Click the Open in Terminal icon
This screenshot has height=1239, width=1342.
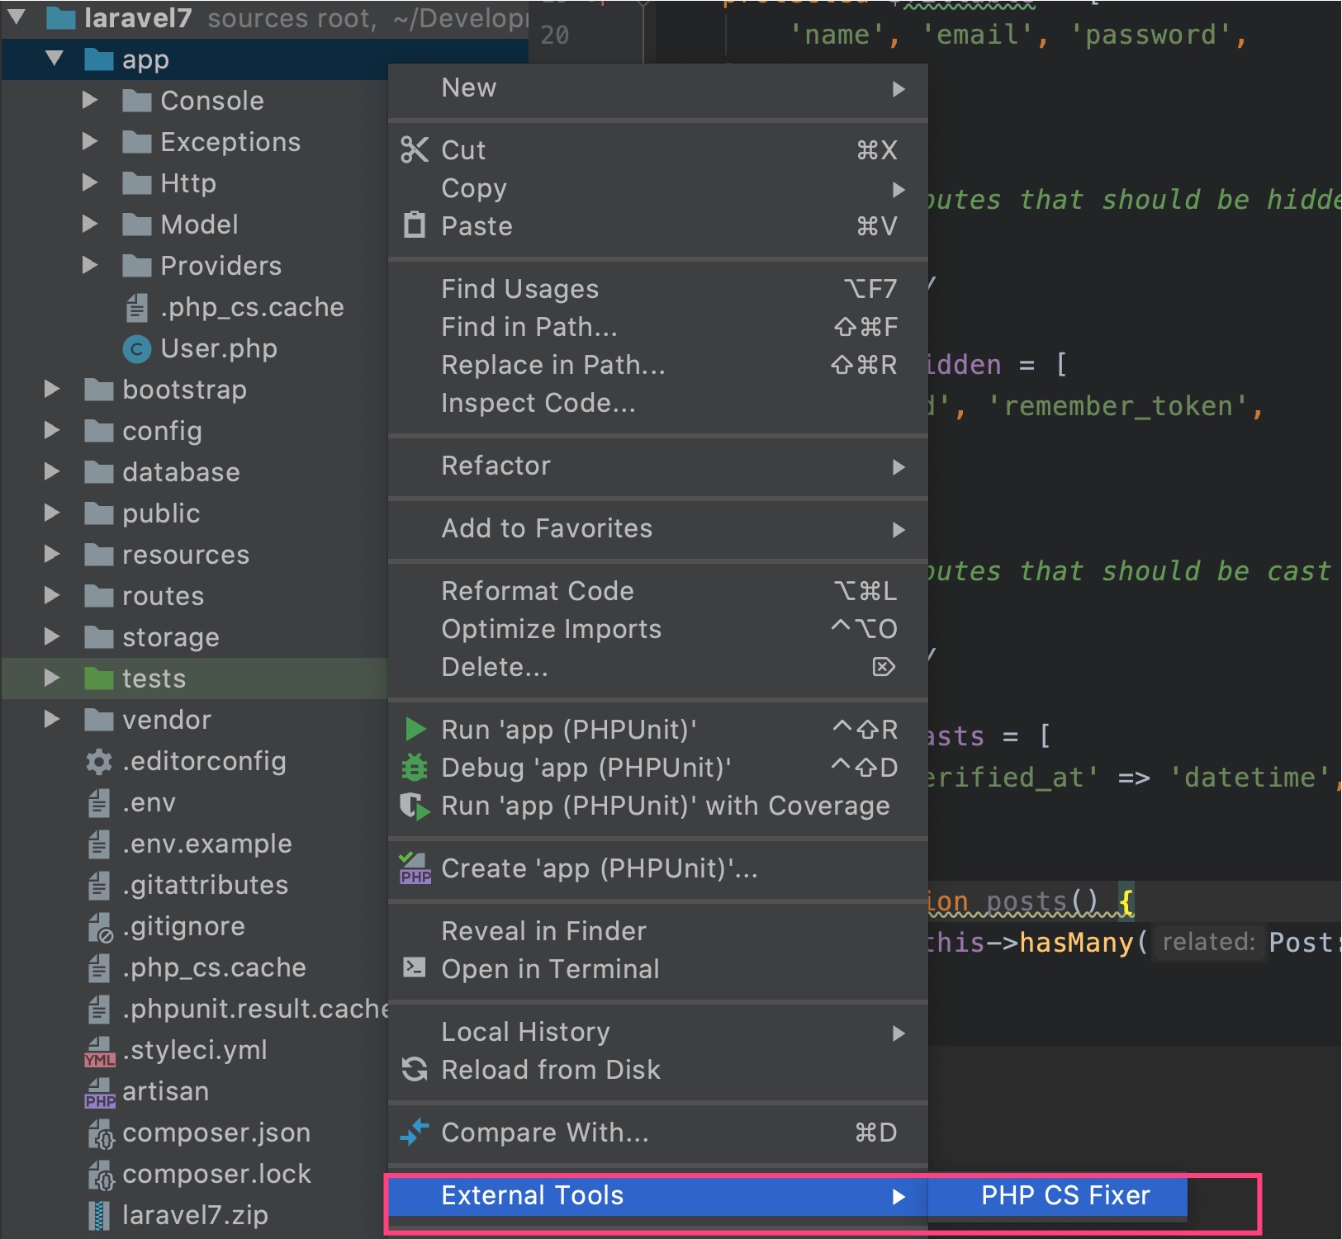414,967
